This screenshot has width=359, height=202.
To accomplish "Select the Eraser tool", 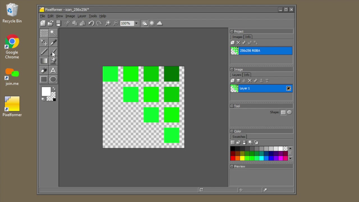I will pyautogui.click(x=44, y=70).
